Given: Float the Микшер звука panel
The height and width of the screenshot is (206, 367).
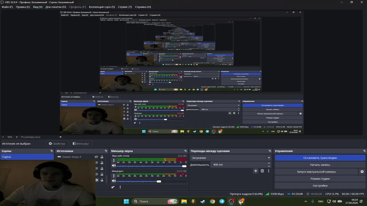Looking at the screenshot, I should pyautogui.click(x=186, y=151).
